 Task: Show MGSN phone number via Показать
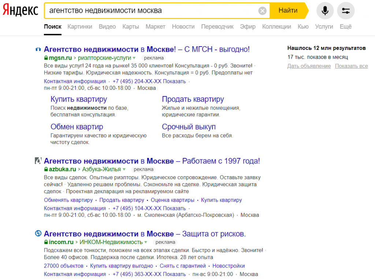174,81
